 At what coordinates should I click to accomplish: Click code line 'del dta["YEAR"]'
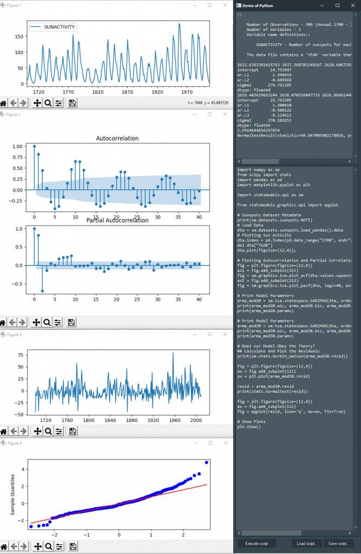254,245
